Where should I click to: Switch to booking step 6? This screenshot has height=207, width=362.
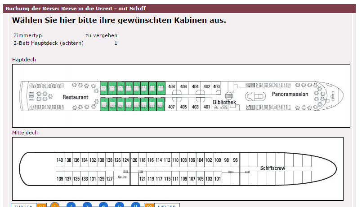coord(135,205)
